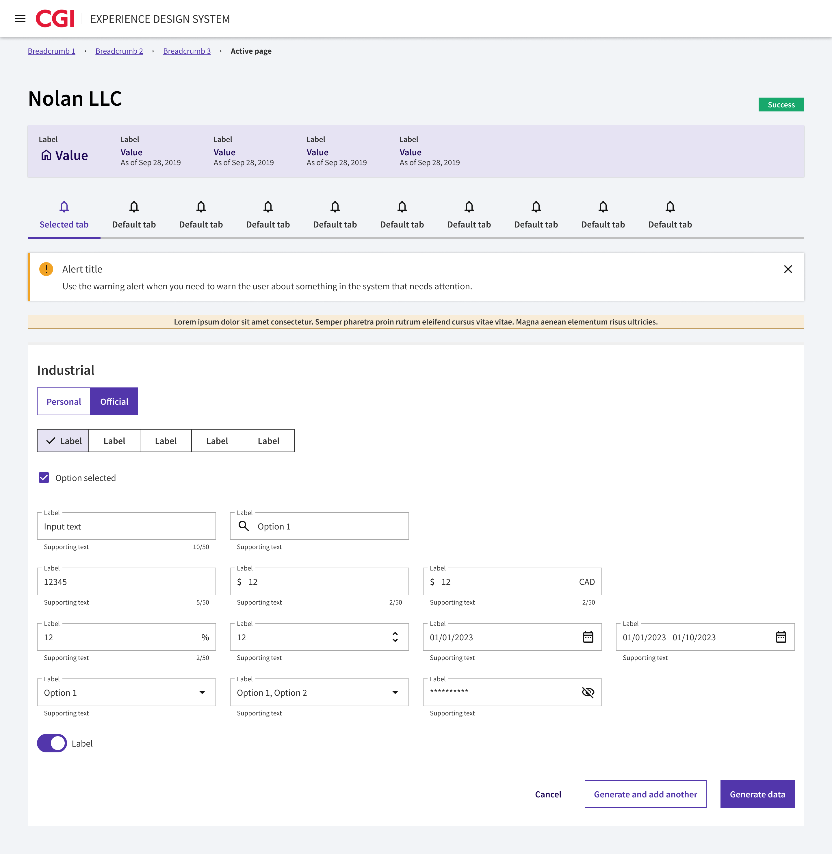Click the Lorem ipsum banner text

[x=415, y=322]
